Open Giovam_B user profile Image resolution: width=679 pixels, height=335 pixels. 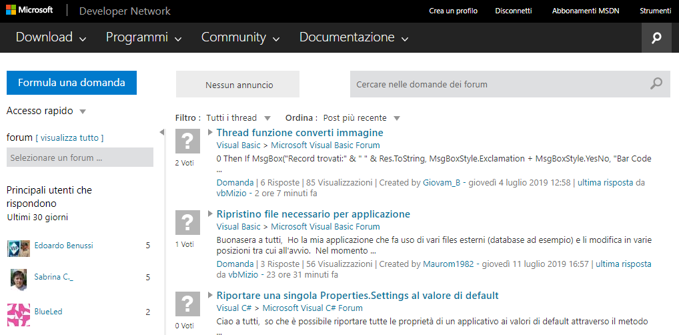coord(442,182)
